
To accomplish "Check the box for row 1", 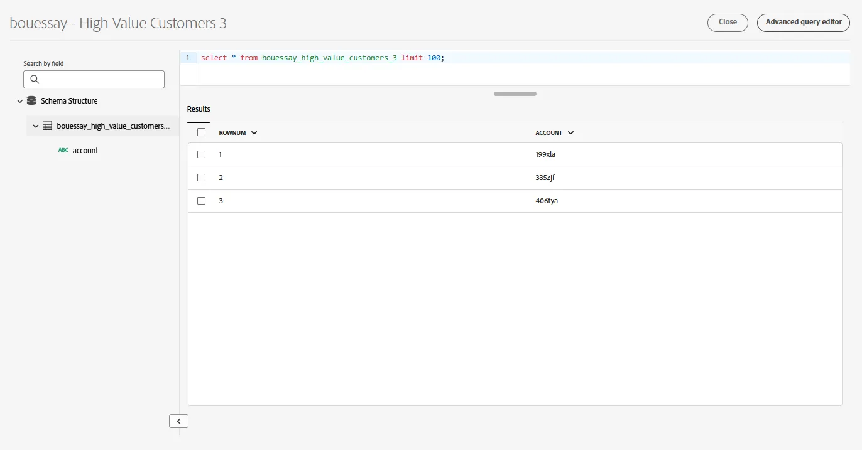I will (202, 154).
